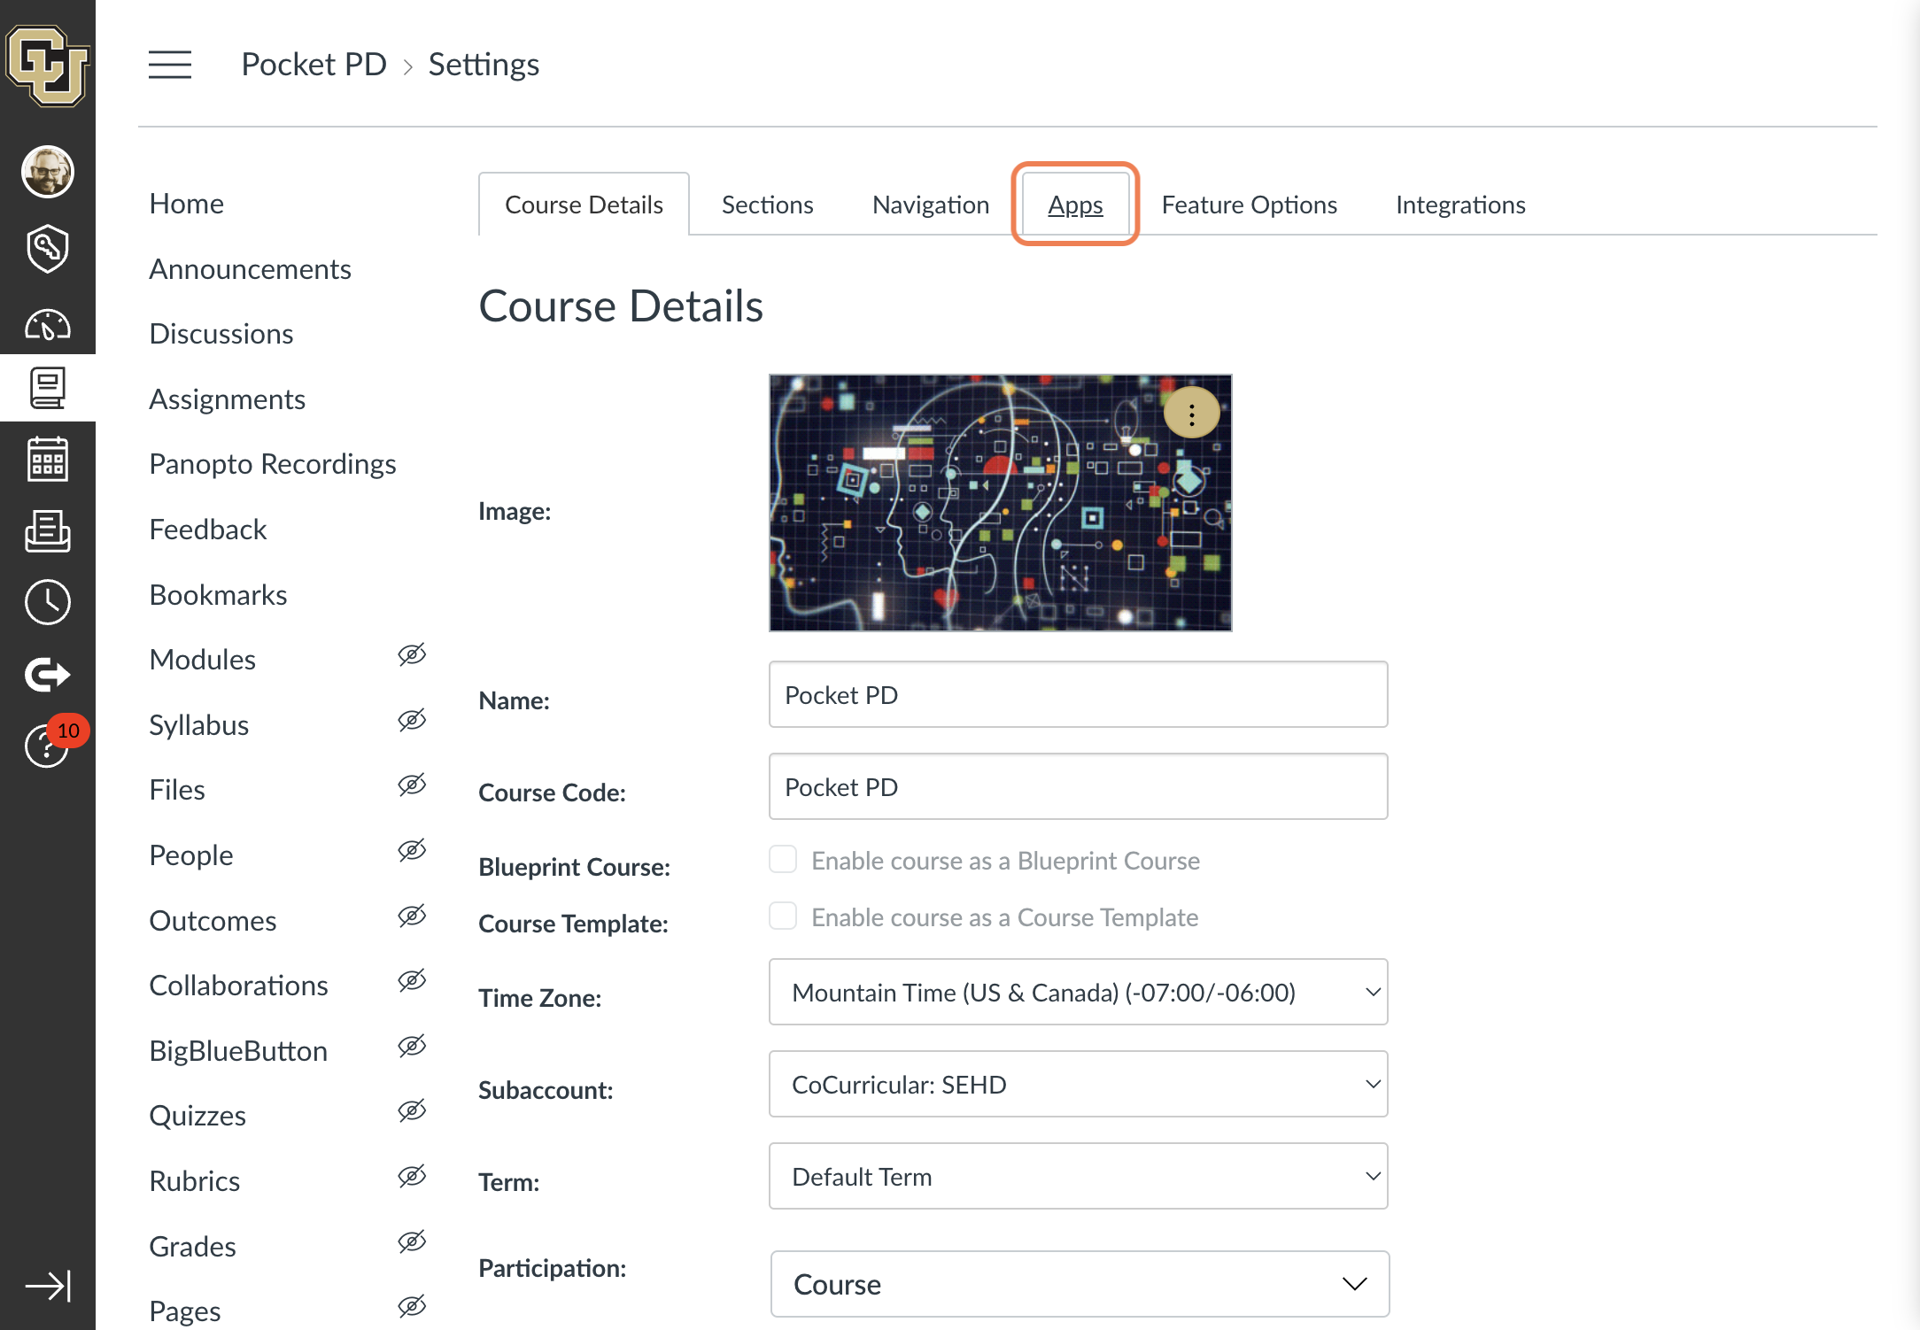This screenshot has height=1330, width=1920.
Task: Open Collaborations in course menu
Action: [238, 986]
